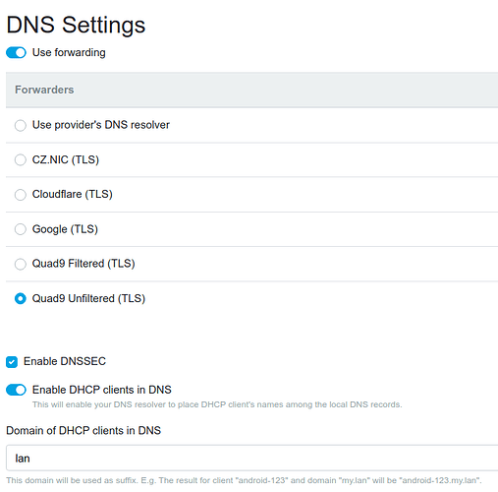Image resolution: width=498 pixels, height=492 pixels.
Task: Select Cloudflare (TLS) radio button
Action: [x=21, y=195]
